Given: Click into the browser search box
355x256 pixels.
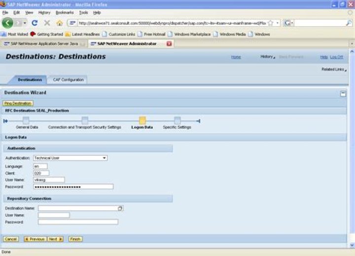Looking at the screenshot, I should point(320,23).
